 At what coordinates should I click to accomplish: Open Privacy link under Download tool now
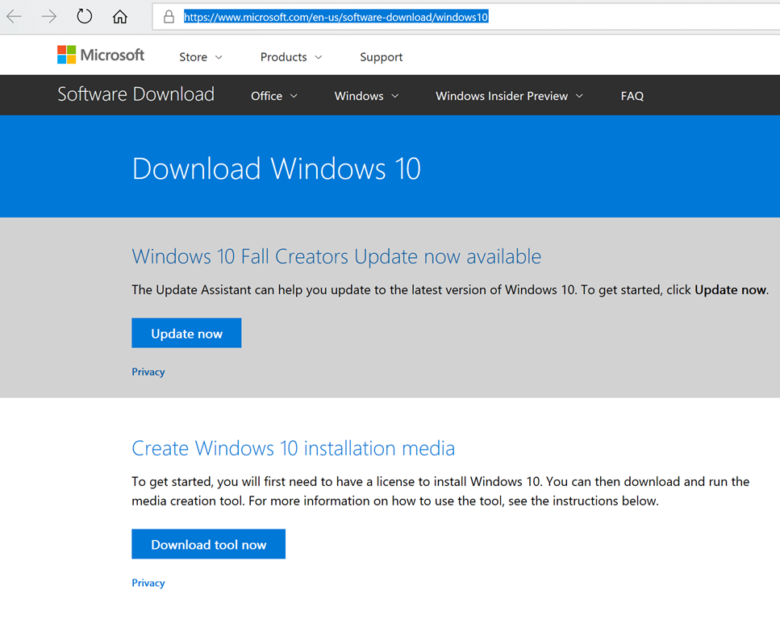(148, 583)
